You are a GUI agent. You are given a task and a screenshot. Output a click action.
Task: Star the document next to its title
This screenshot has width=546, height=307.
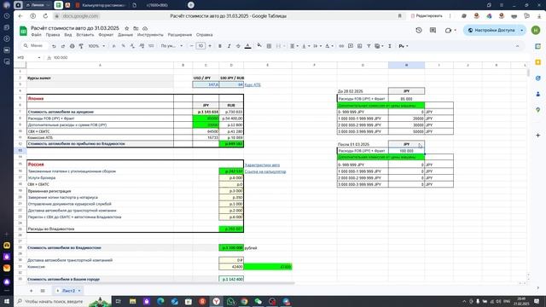pos(127,28)
